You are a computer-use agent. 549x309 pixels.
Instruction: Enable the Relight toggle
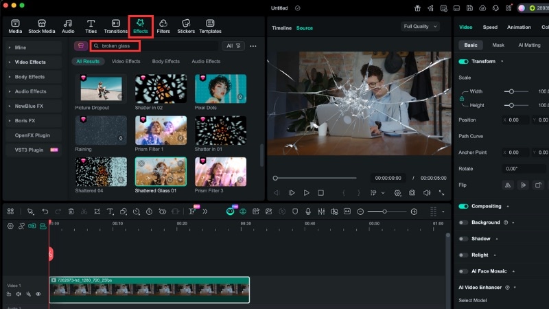click(x=463, y=255)
